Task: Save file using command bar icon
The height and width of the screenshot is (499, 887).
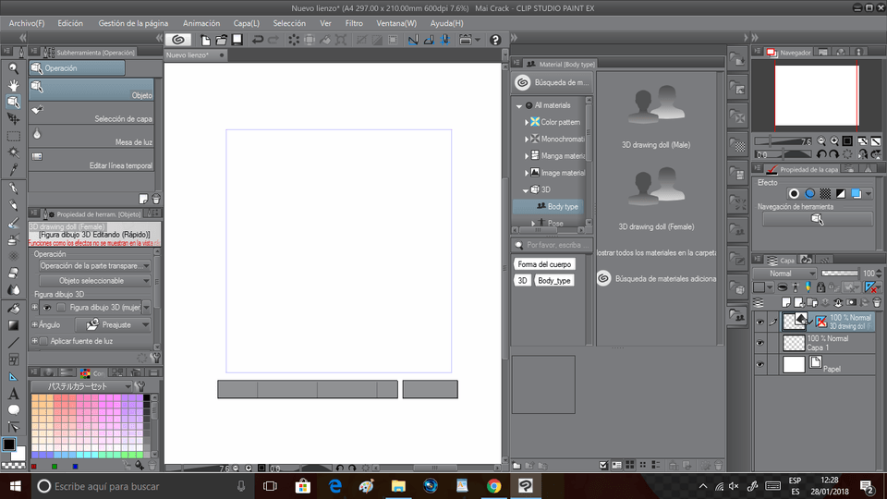Action: pos(237,40)
